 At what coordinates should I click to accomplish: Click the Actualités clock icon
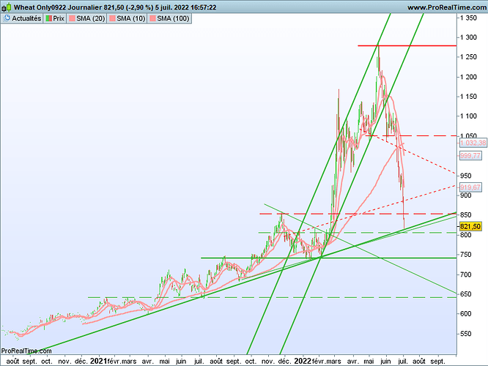[8, 18]
